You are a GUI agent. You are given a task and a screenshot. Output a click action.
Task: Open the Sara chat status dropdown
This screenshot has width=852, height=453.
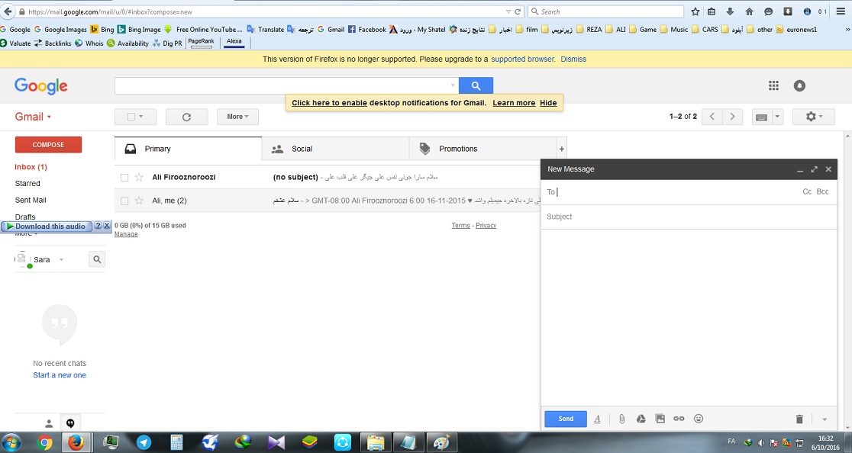[x=61, y=260]
